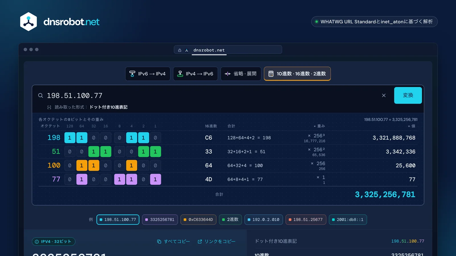Click the external link icon beside リンクをコピー
The image size is (456, 256).
pyautogui.click(x=200, y=241)
